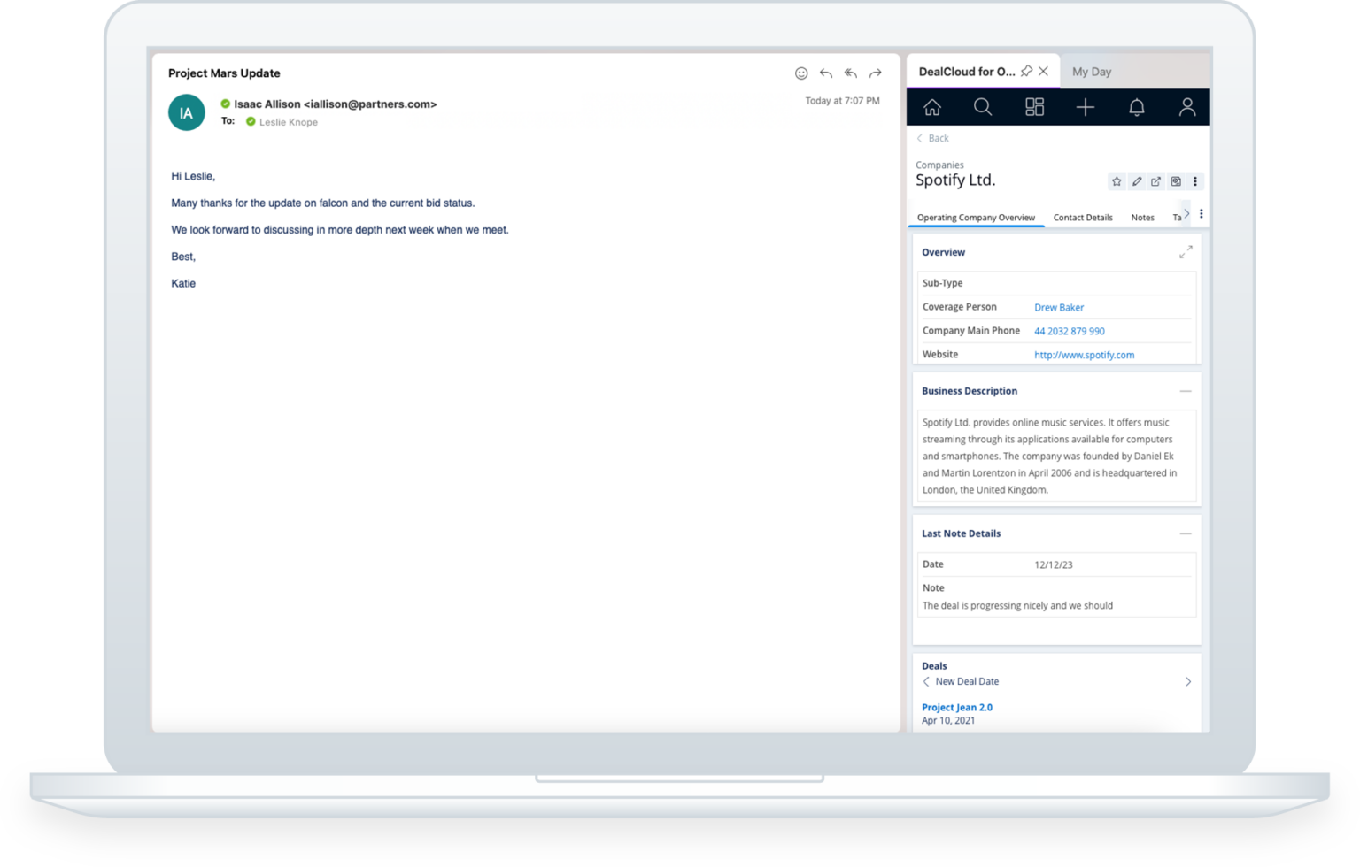Click the search icon in DealCloud navbar
1360x867 pixels.
pos(983,107)
